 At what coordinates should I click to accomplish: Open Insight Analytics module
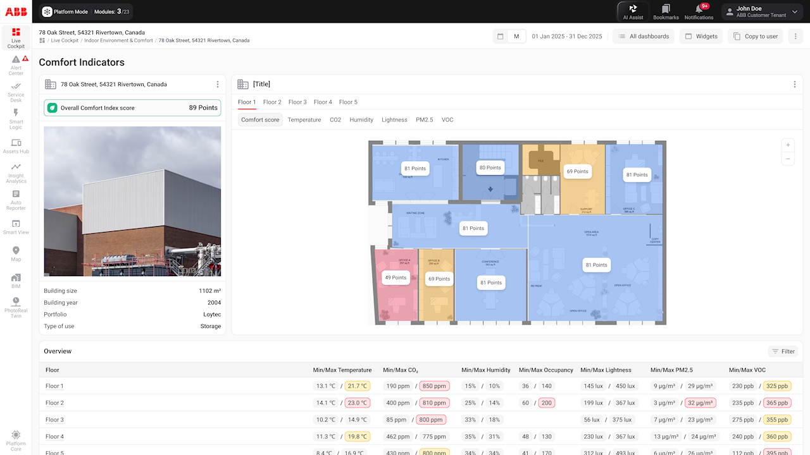(x=16, y=173)
